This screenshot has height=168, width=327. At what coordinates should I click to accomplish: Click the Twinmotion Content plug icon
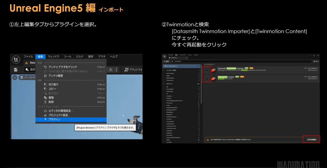point(213,79)
